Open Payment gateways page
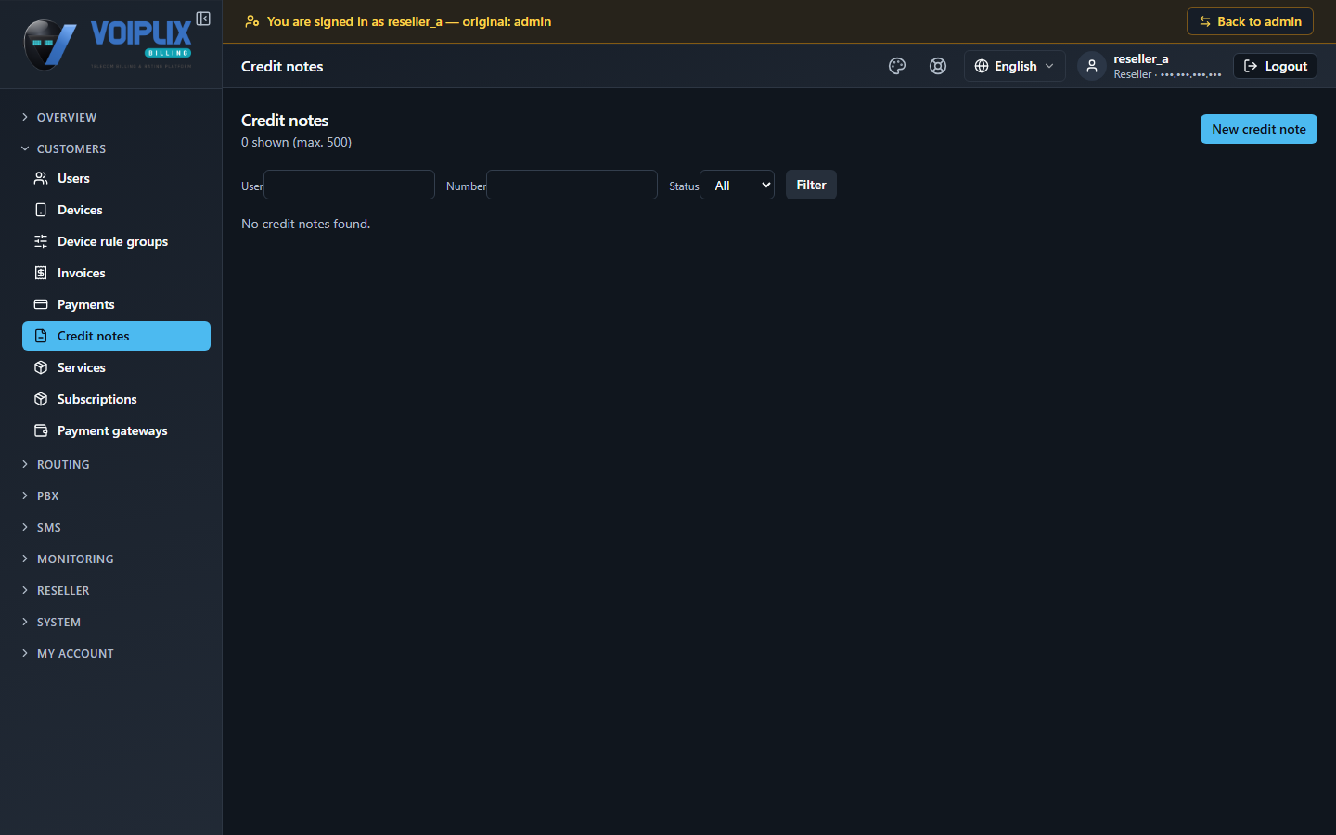The width and height of the screenshot is (1336, 835). (x=116, y=430)
